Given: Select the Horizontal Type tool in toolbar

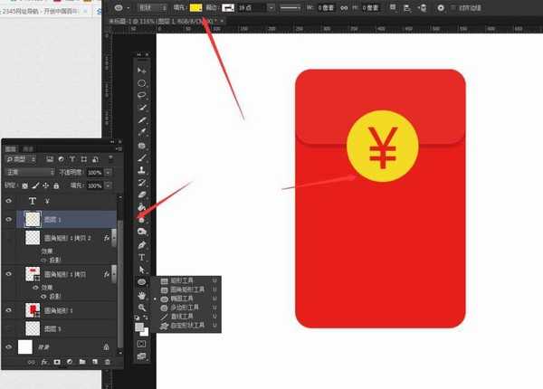Looking at the screenshot, I should (142, 257).
